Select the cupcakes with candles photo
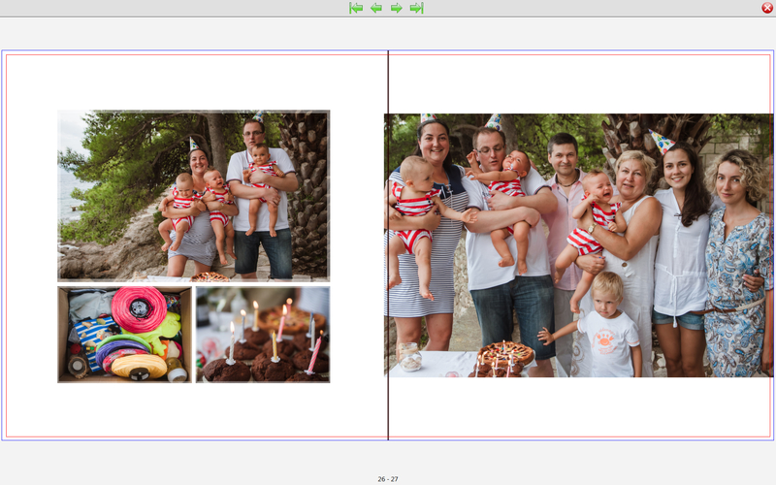The height and width of the screenshot is (485, 776). pyautogui.click(x=263, y=334)
